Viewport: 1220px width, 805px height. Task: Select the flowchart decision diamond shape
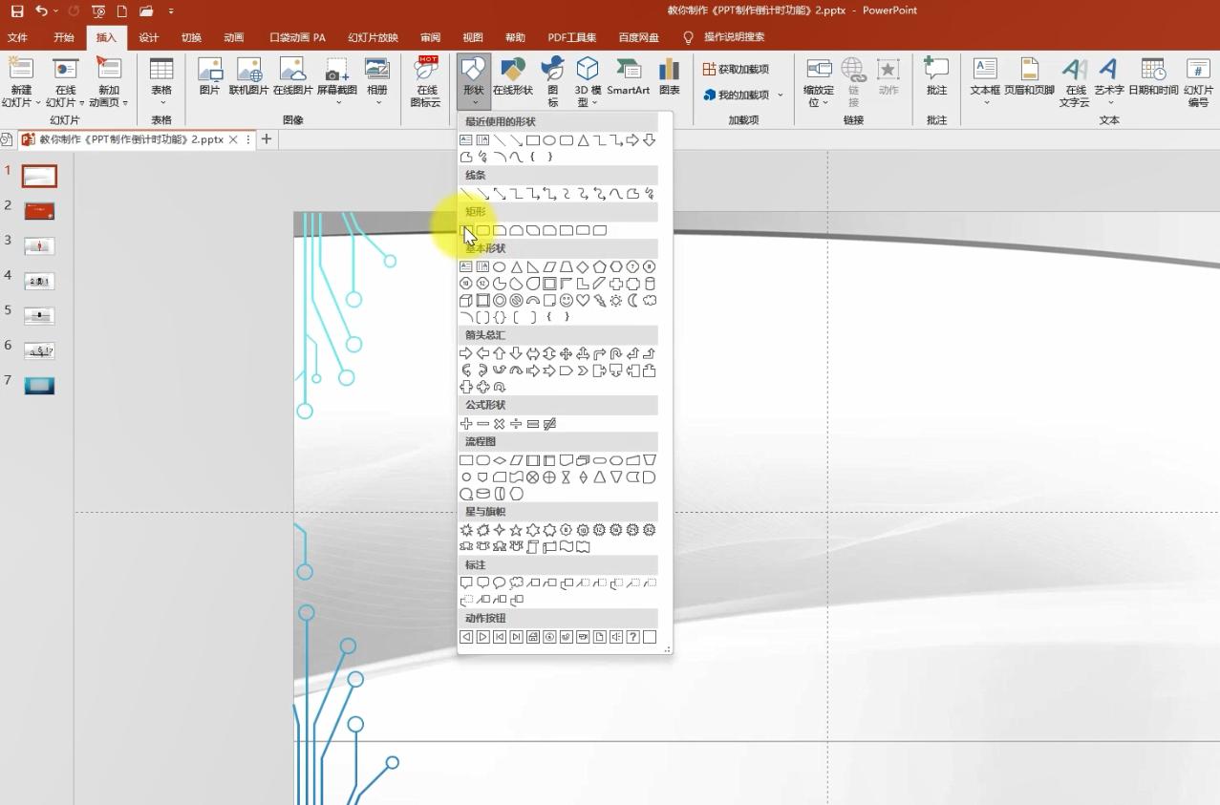(500, 460)
